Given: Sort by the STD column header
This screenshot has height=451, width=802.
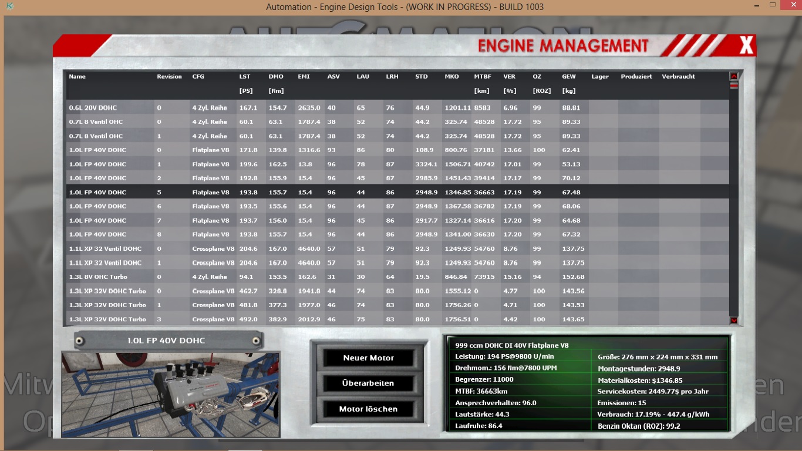Looking at the screenshot, I should [422, 76].
